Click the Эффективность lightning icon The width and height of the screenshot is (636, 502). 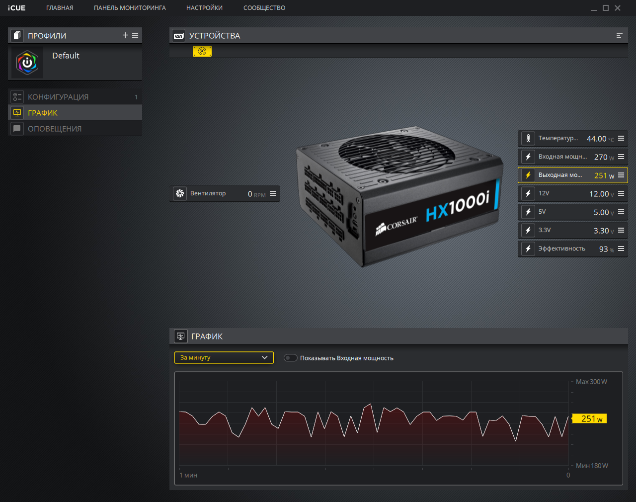pos(528,249)
